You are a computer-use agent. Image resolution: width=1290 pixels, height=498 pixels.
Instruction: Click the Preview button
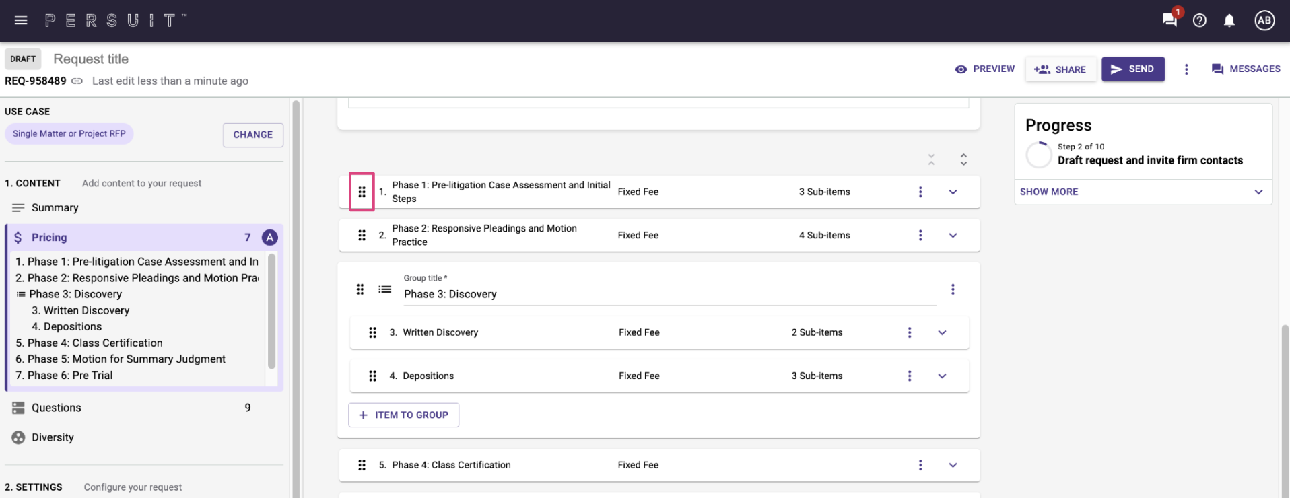(x=984, y=69)
